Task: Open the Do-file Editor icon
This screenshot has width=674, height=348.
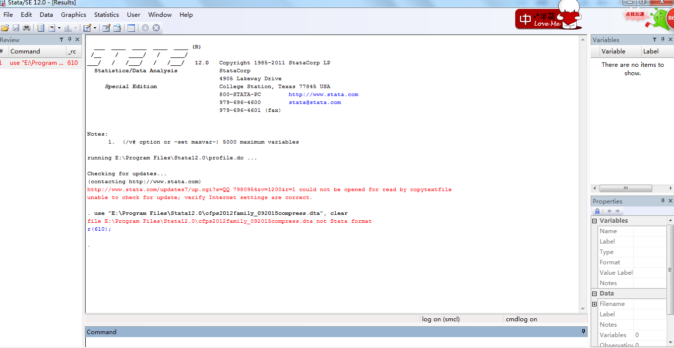Action: (x=87, y=28)
